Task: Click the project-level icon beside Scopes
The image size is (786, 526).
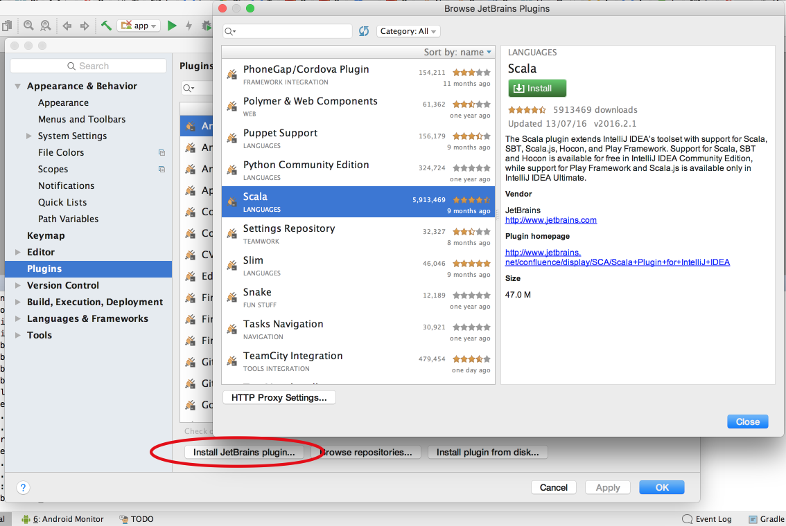Action: [x=161, y=169]
